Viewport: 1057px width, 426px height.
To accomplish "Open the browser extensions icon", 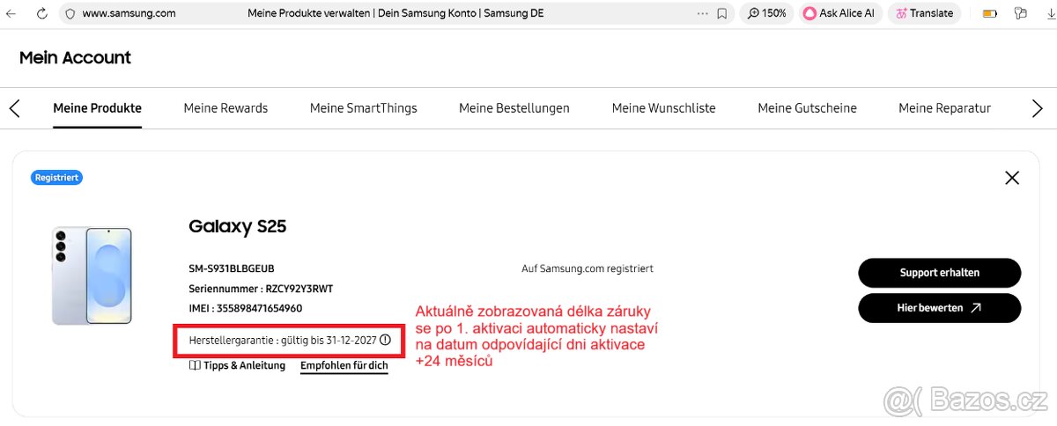I will click(1021, 14).
